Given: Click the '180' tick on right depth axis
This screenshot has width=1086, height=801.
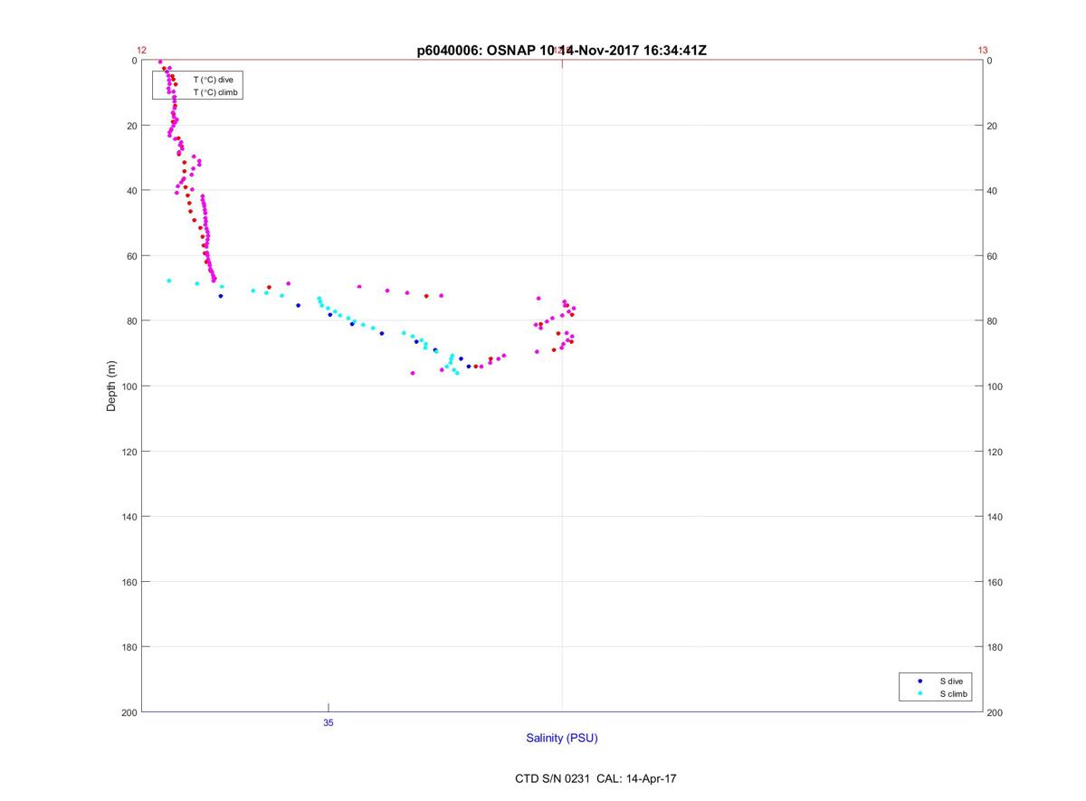Looking at the screenshot, I should pyautogui.click(x=995, y=647).
